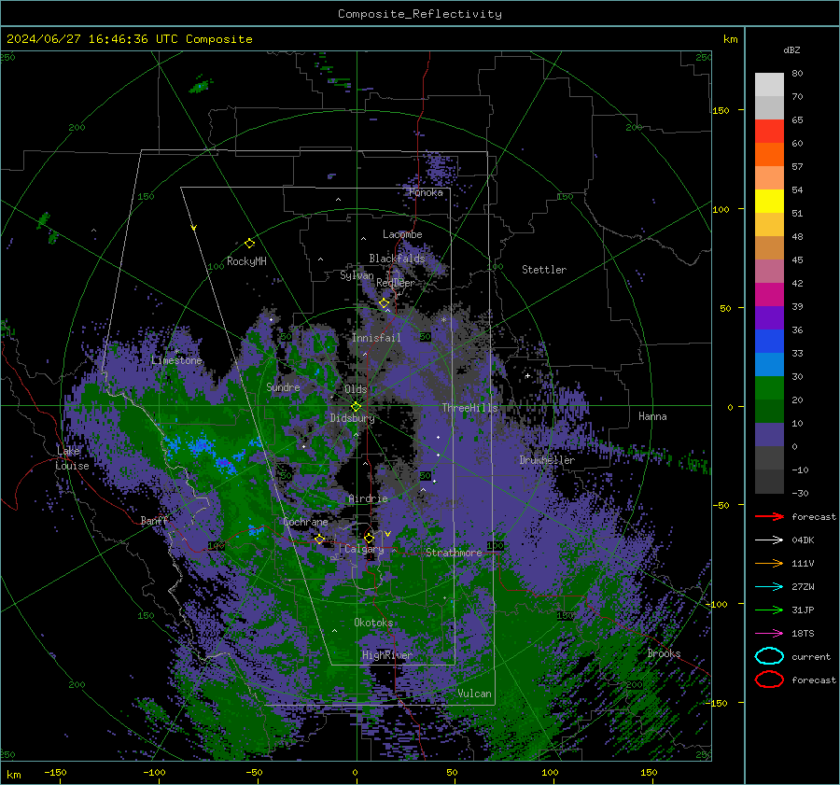The height and width of the screenshot is (785, 840).
Task: Click the Limestone label
Action: (176, 360)
